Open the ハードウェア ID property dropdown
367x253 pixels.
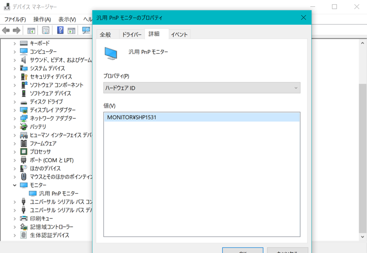coord(202,88)
